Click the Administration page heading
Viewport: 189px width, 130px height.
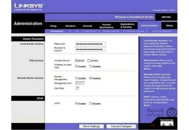pos(28,24)
